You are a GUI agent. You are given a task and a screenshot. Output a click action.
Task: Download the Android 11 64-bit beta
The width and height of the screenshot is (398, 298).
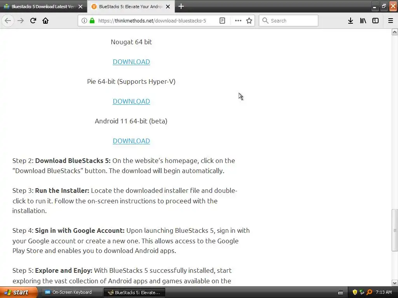131,140
